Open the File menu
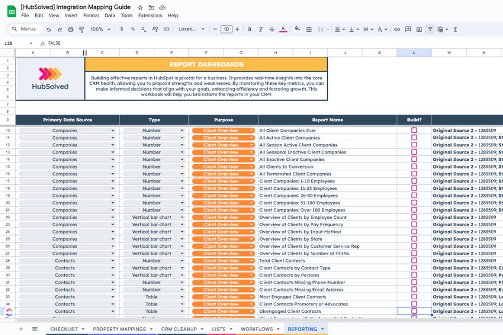Image resolution: width=503 pixels, height=335 pixels. coord(25,16)
